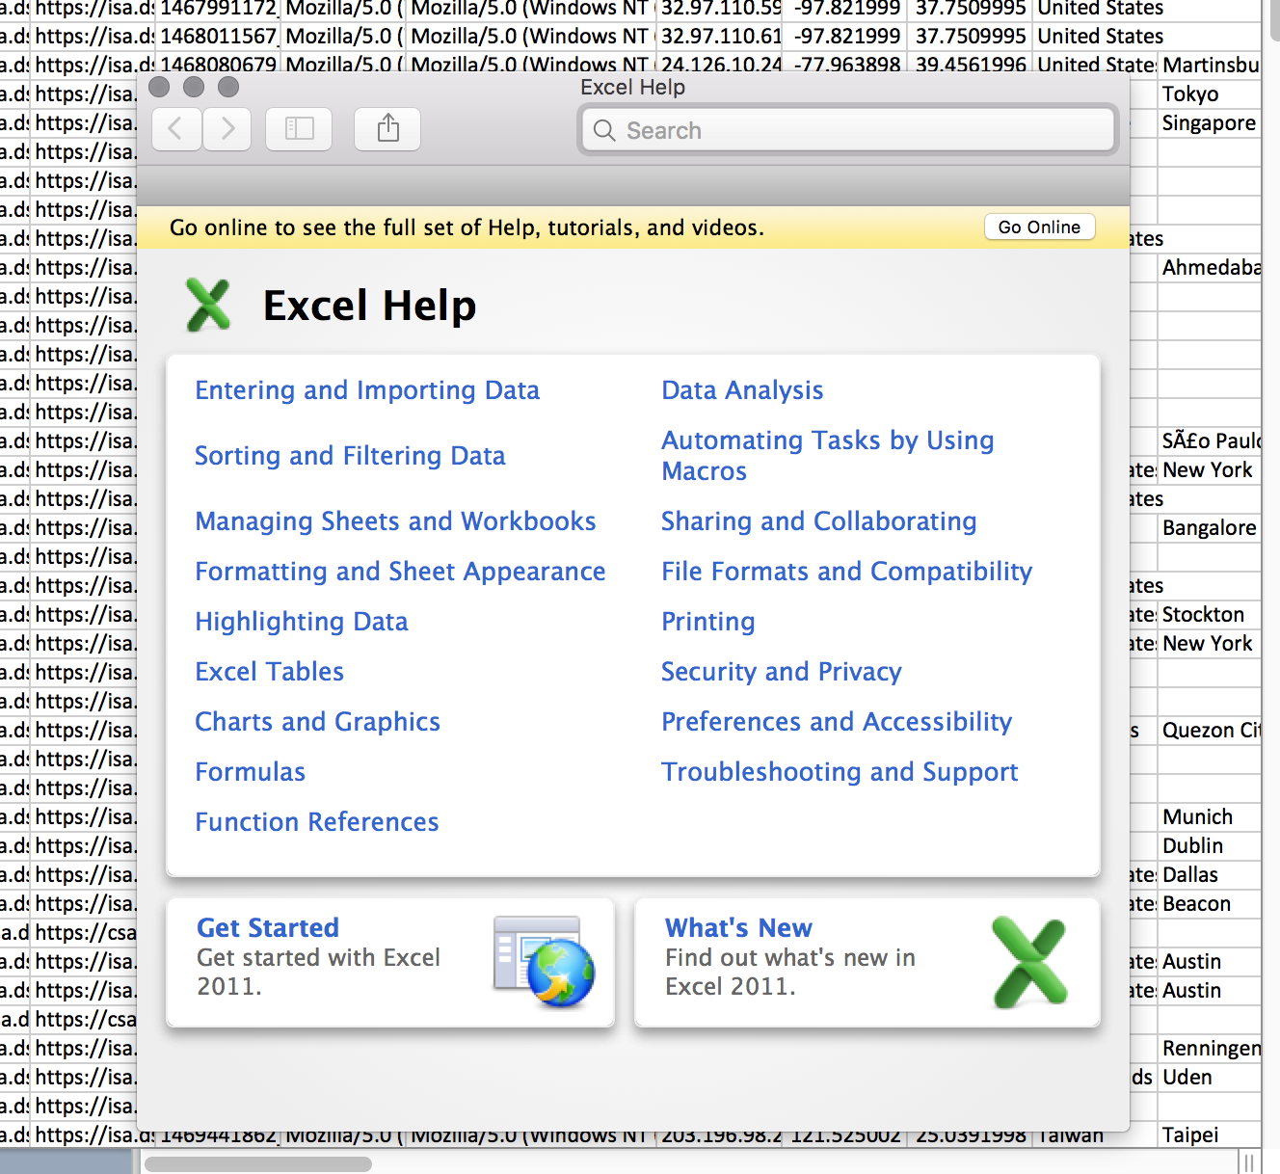Click the What's New heading link
Viewport: 1280px width, 1174px height.
click(738, 927)
